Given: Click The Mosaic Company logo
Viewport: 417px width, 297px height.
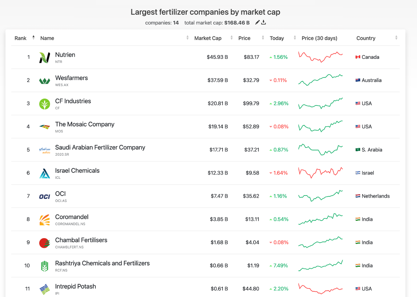Looking at the screenshot, I should 45,127.
